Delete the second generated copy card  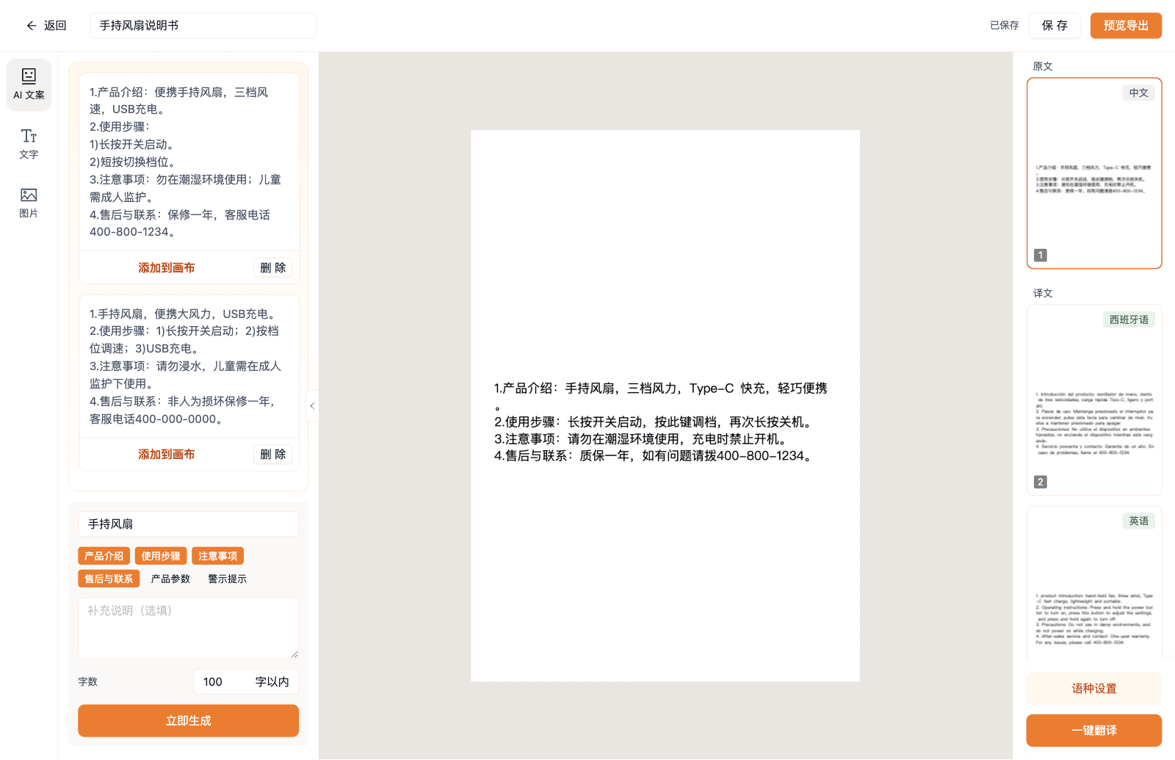click(273, 454)
